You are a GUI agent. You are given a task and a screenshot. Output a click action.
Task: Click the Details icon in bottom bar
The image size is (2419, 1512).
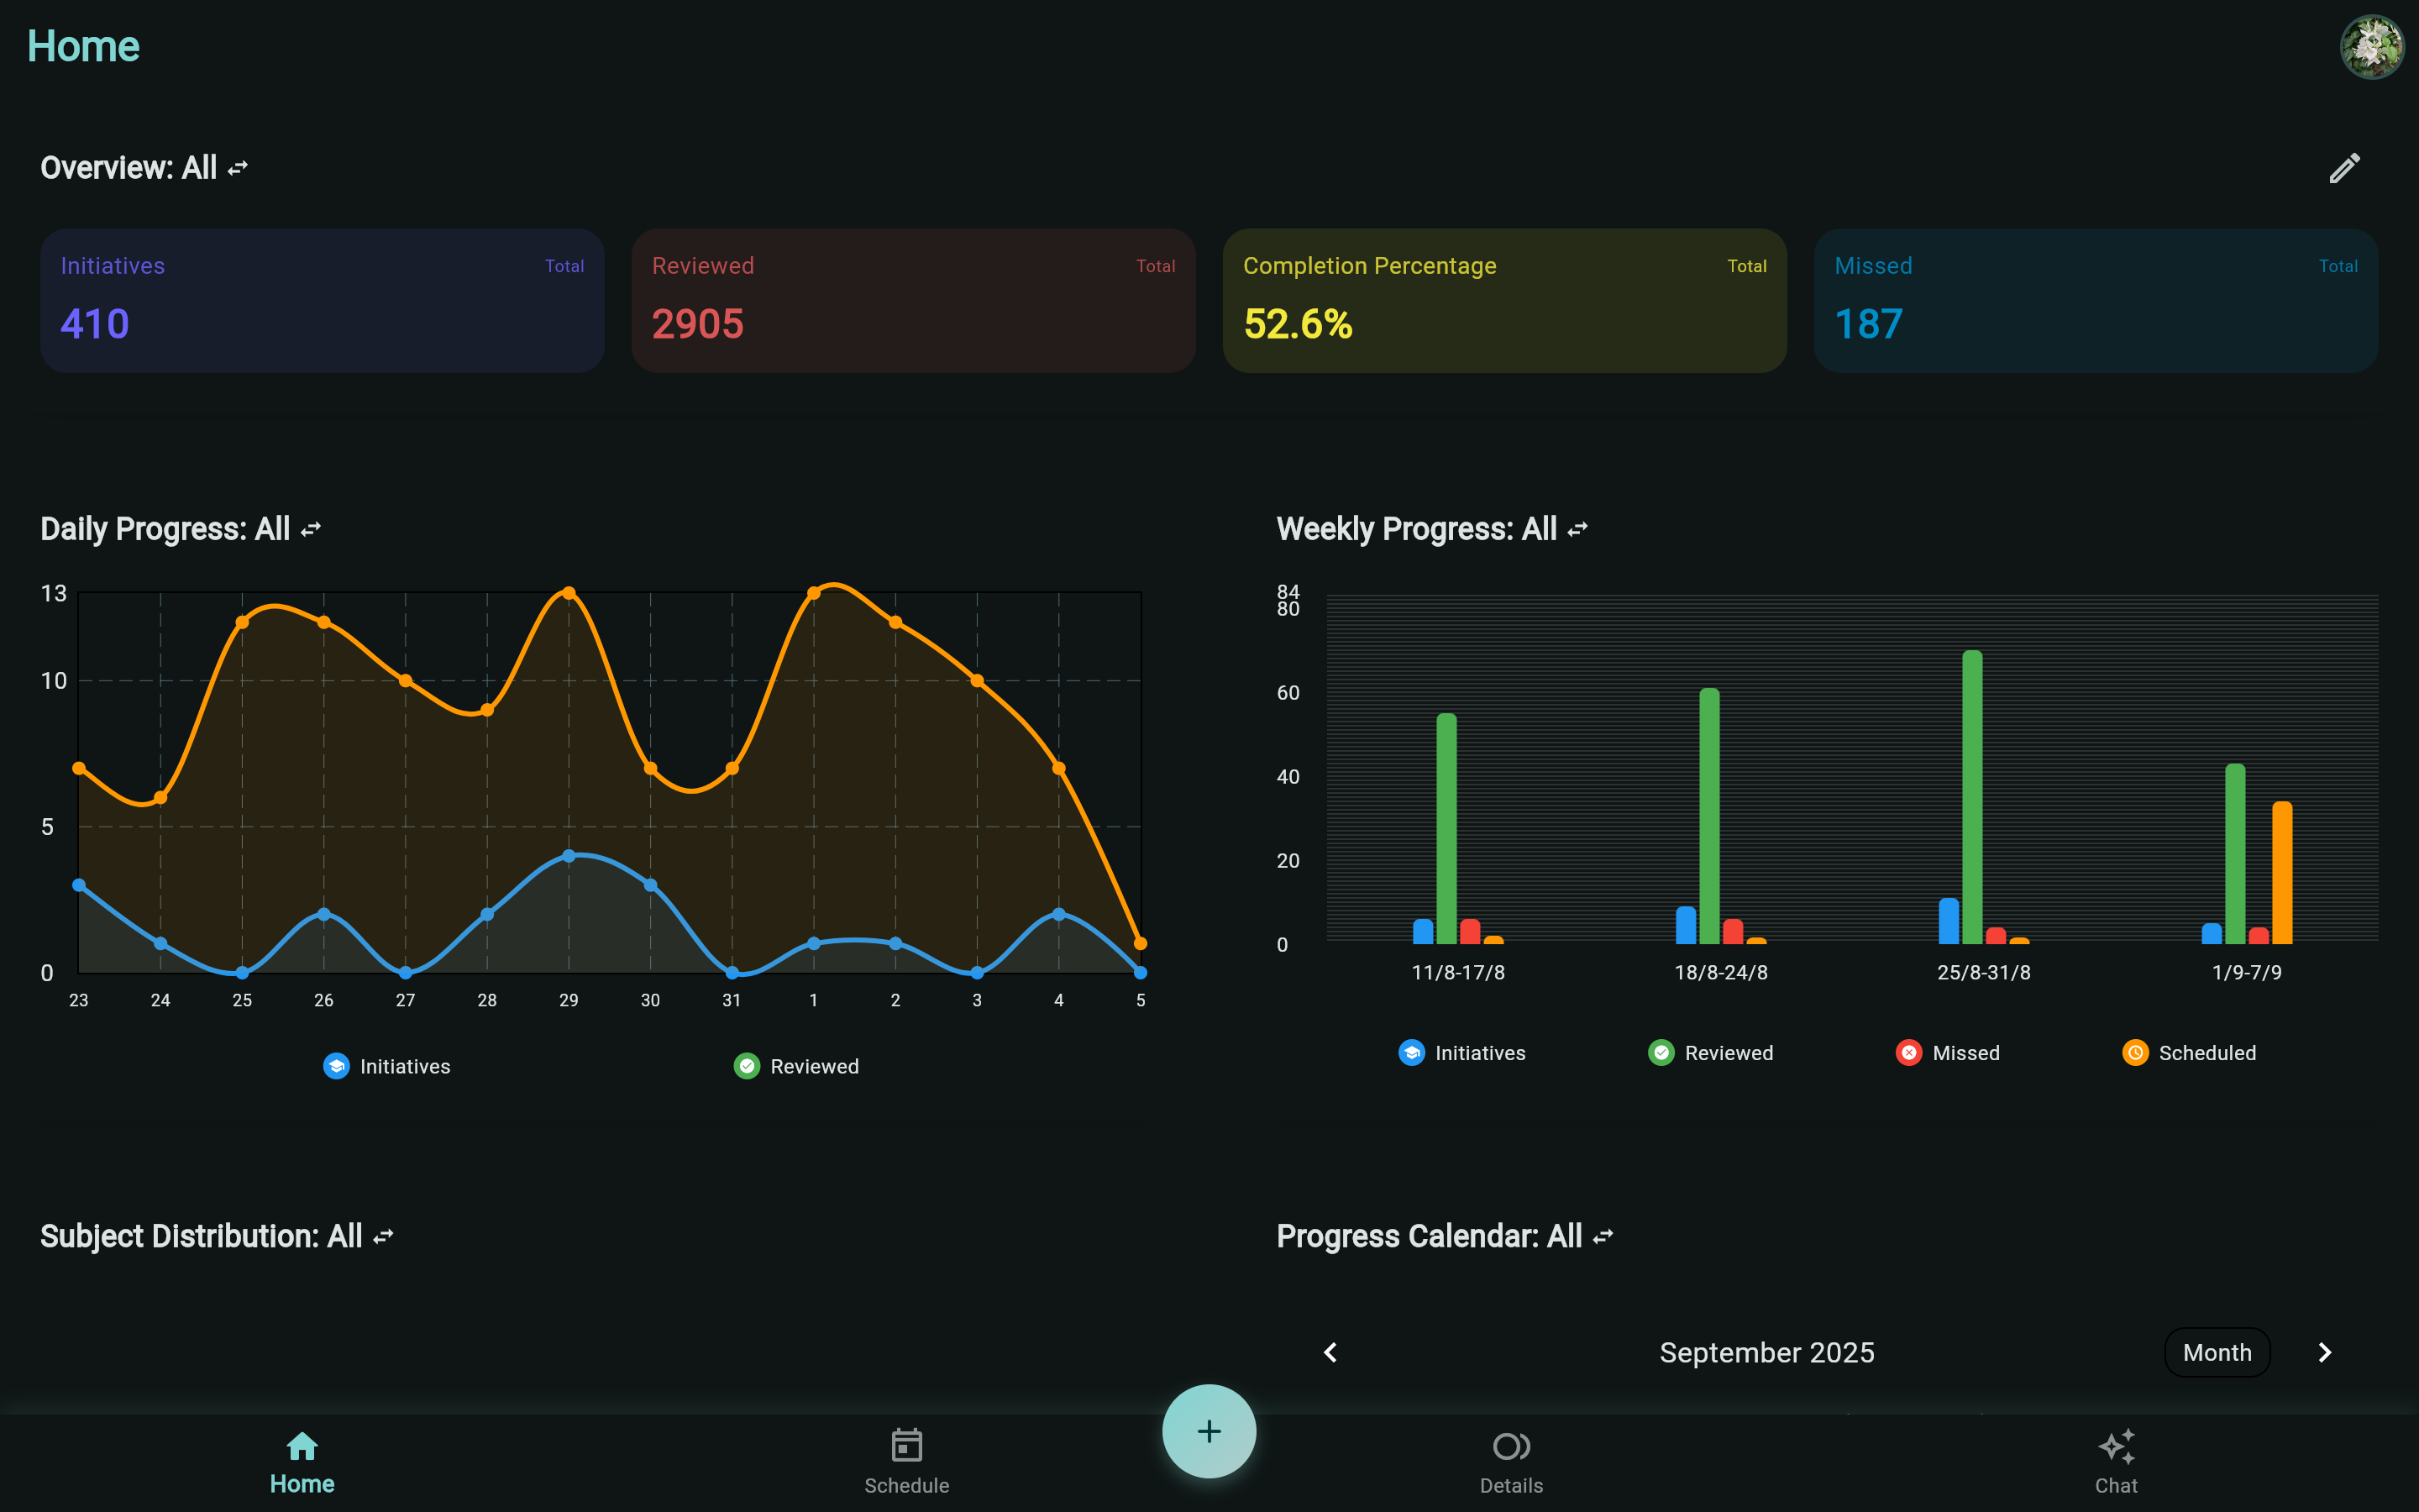[x=1511, y=1446]
